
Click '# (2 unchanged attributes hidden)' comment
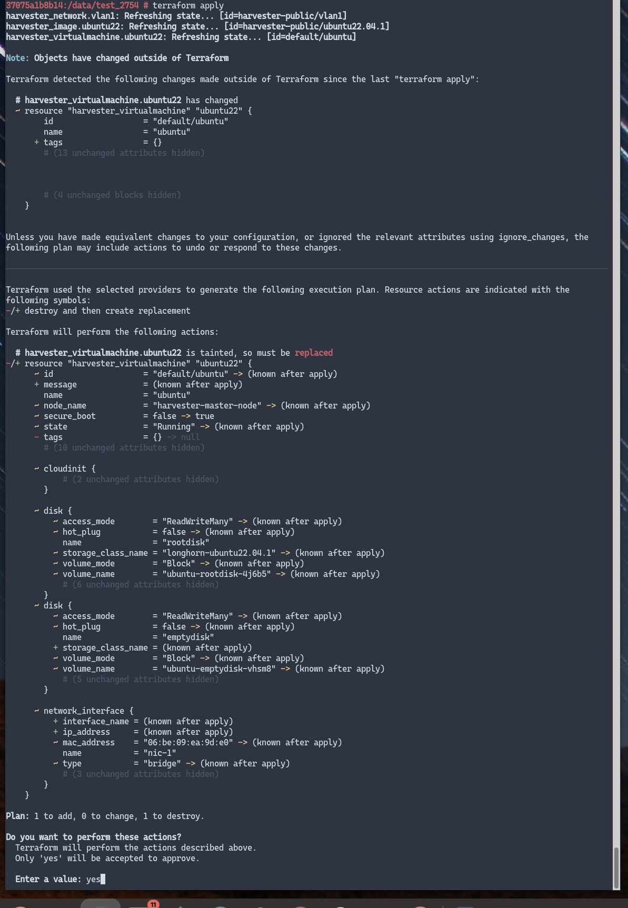[x=141, y=479]
